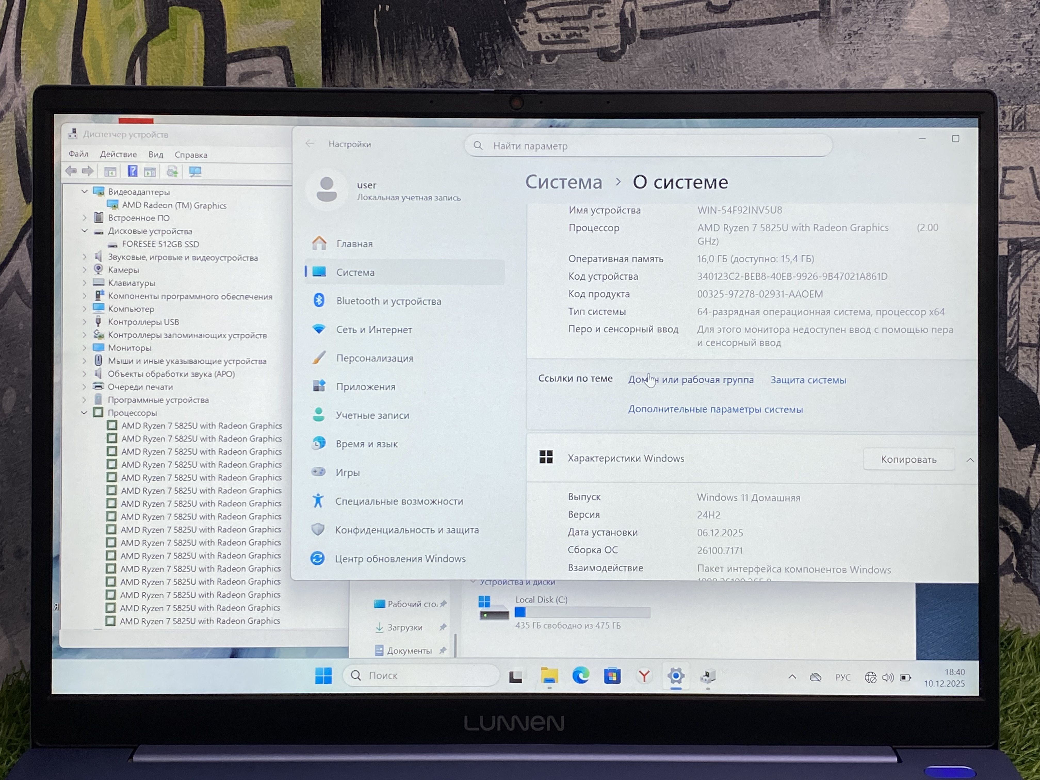The image size is (1040, 780).
Task: Expand the Камеры device category
Action: pyautogui.click(x=84, y=270)
